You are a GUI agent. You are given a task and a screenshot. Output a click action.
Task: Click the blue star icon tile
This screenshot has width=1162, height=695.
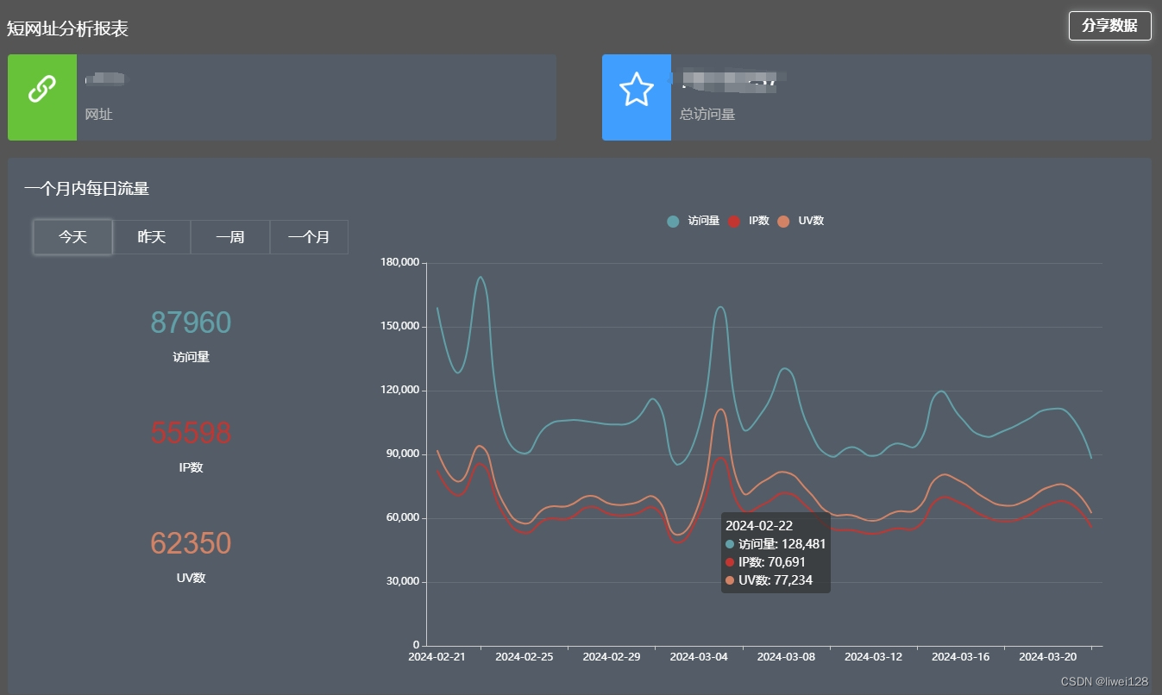click(x=637, y=97)
